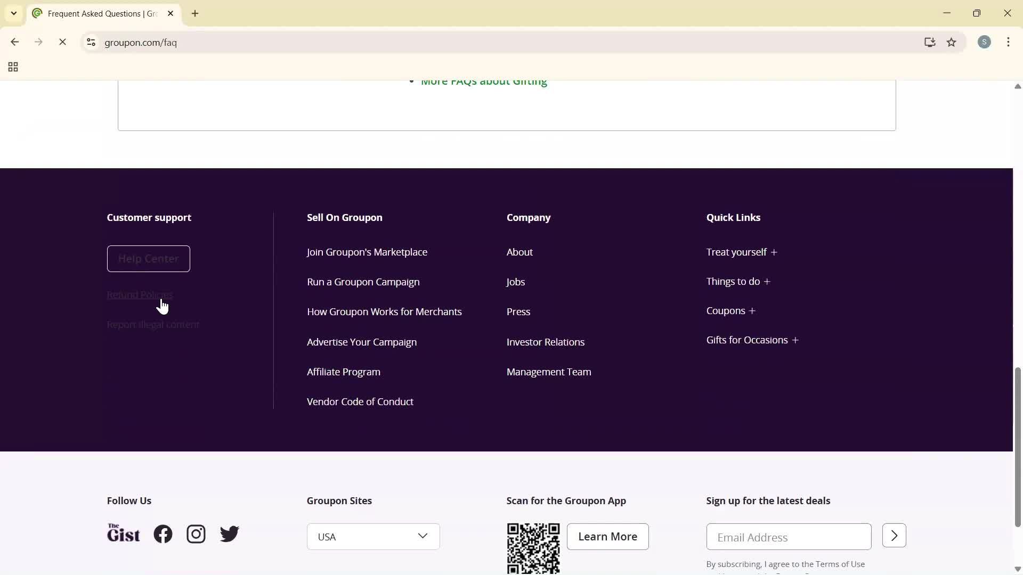This screenshot has width=1023, height=575.
Task: Open the browser profile avatar
Action: pos(985,42)
